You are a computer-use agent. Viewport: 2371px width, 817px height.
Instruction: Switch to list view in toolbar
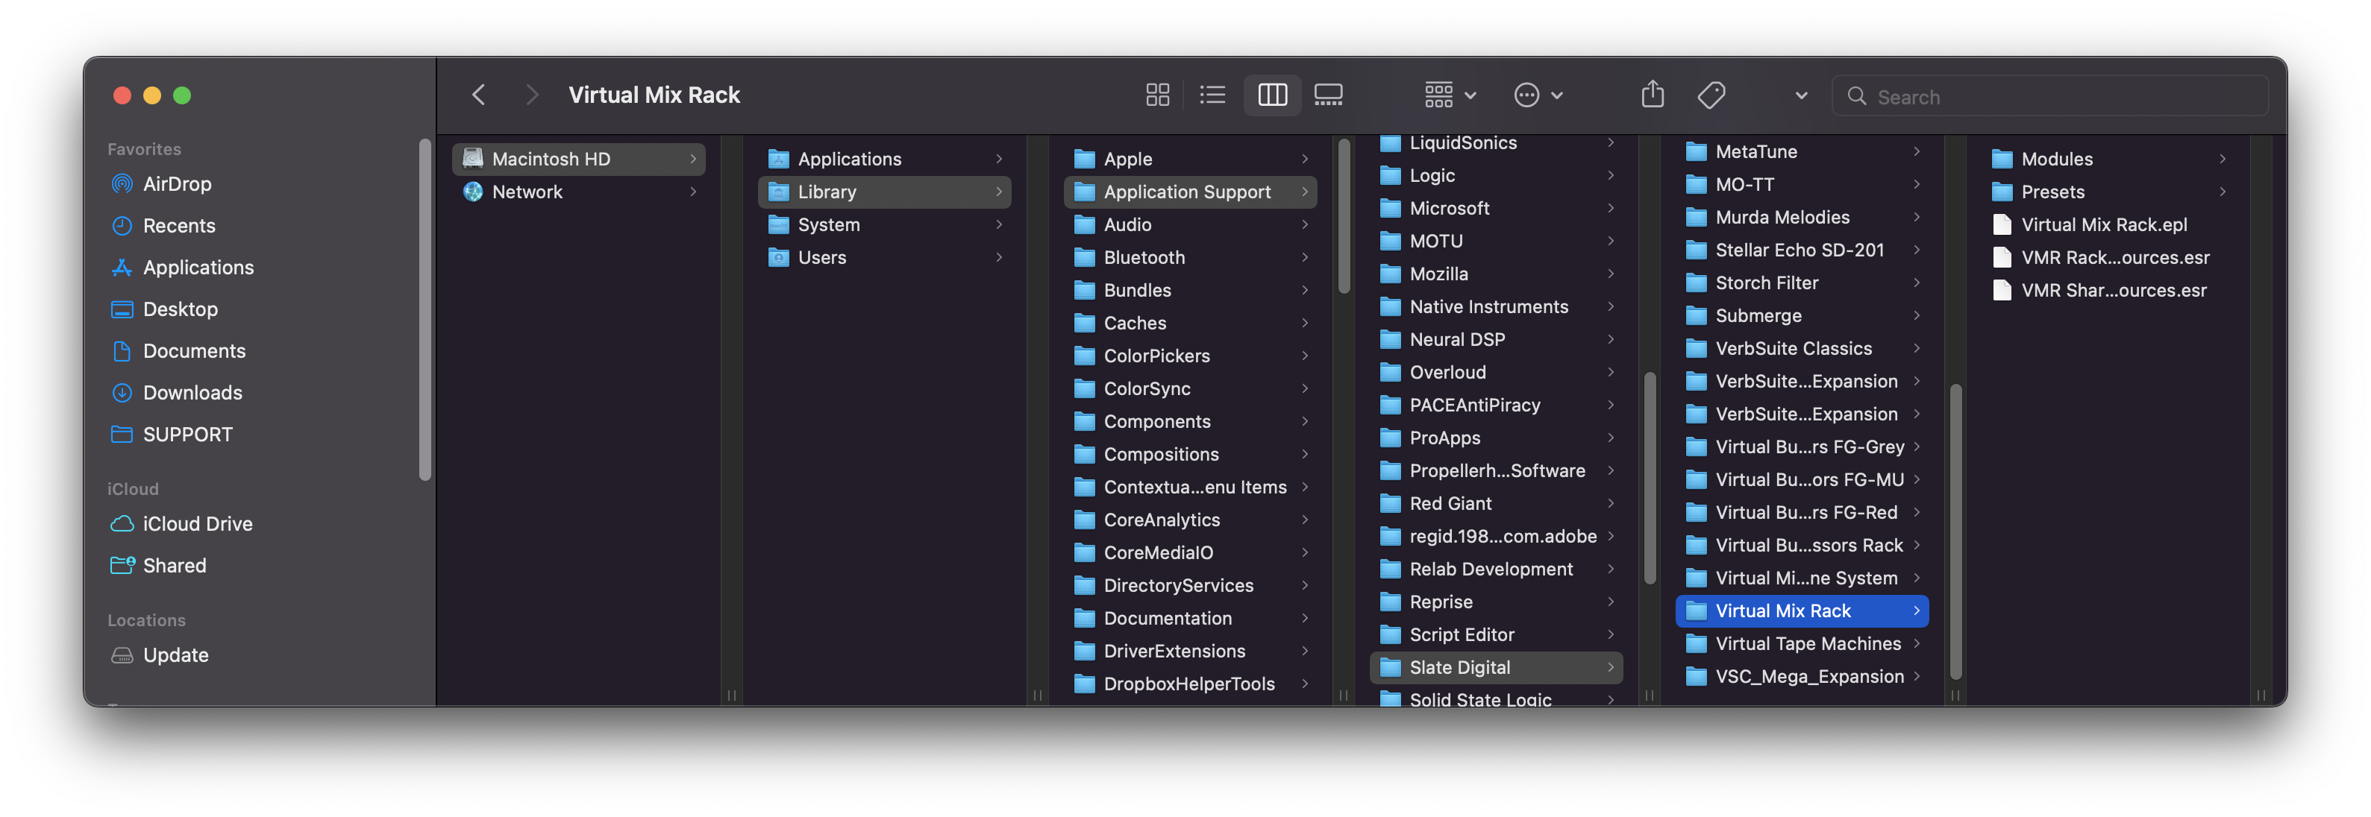(1212, 95)
